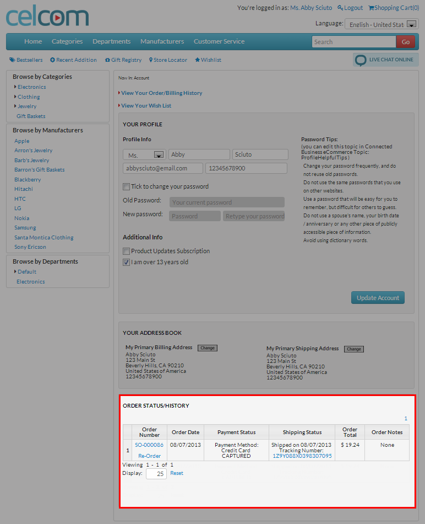The image size is (425, 524).
Task: Uncheck I am over 13 years old
Action: click(127, 263)
